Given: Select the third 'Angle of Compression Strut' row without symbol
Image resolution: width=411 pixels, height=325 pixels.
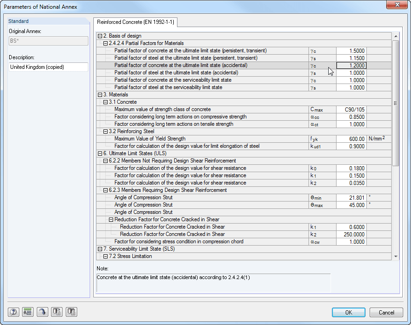Looking at the screenshot, I should click(x=244, y=212).
